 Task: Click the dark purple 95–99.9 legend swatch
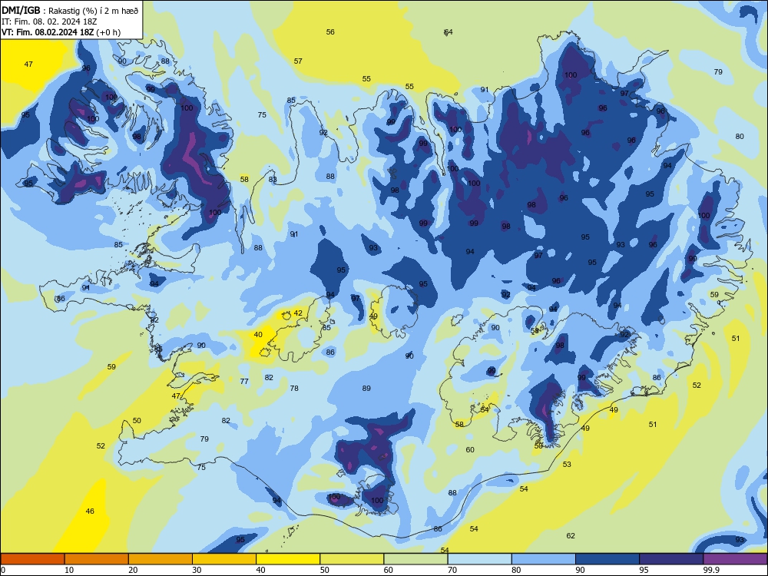[x=671, y=559]
